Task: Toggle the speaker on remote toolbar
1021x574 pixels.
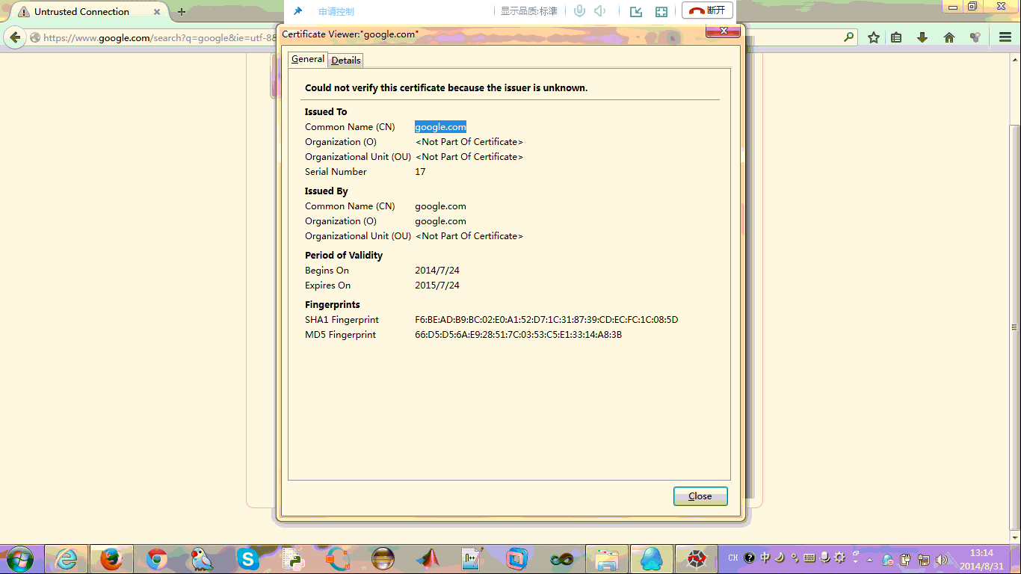Action: 599,11
